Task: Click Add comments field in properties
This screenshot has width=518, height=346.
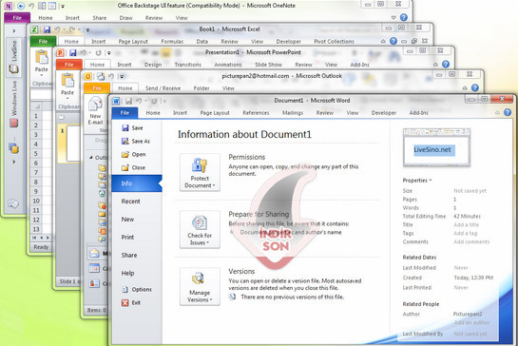Action: (x=471, y=241)
